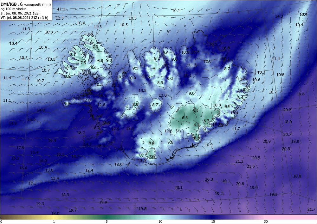
Task: Click the value 9.5 on the map
Action: [135, 68]
